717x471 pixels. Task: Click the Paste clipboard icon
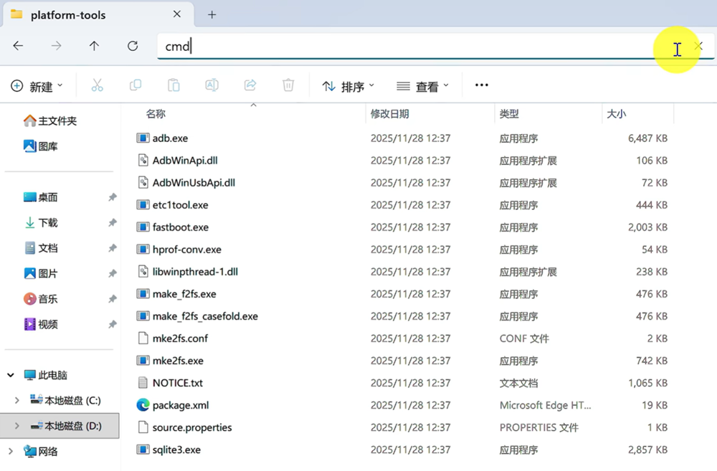[174, 85]
